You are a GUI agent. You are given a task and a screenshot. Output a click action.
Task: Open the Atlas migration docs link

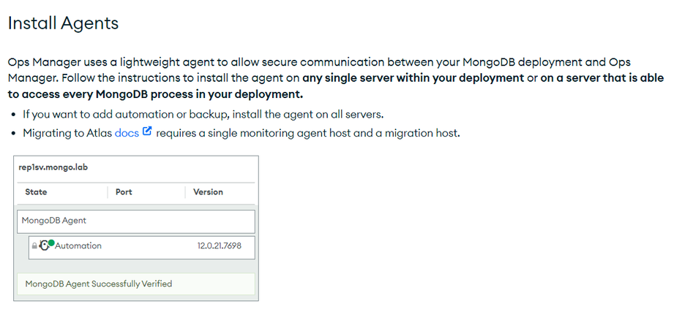(x=127, y=133)
